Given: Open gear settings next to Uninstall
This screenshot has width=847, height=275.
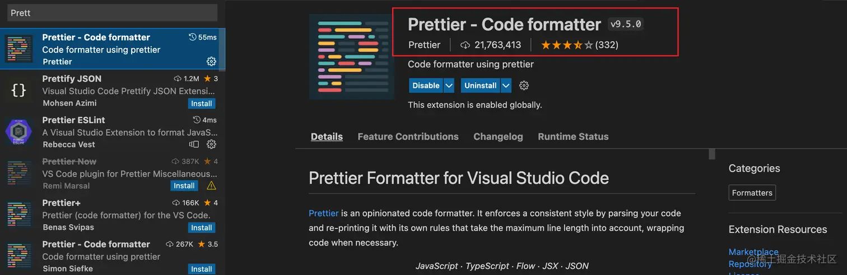Looking at the screenshot, I should point(524,86).
